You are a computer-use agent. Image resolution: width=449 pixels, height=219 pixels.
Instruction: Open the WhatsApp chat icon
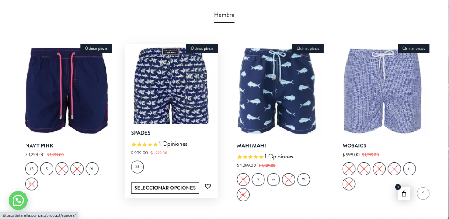[x=18, y=201]
